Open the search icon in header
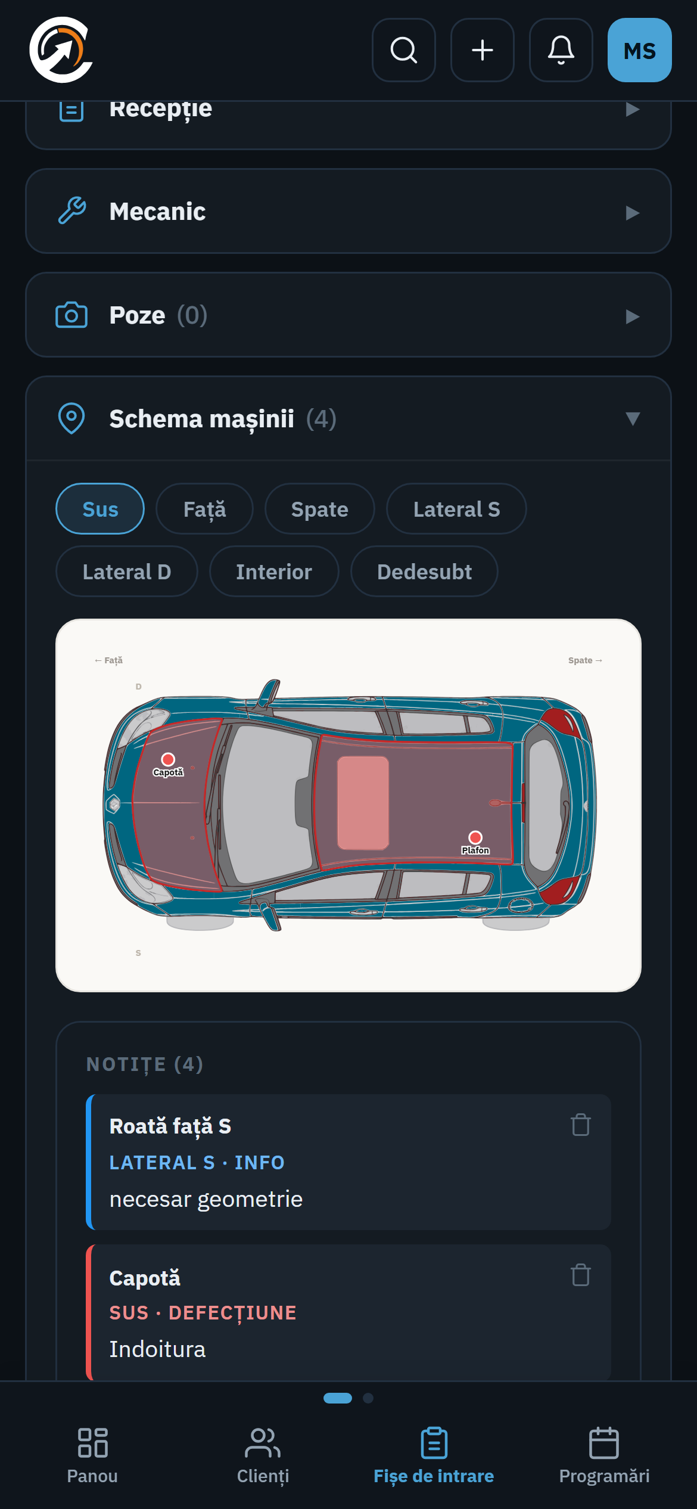Screen dimensions: 697x1509 (x=404, y=50)
